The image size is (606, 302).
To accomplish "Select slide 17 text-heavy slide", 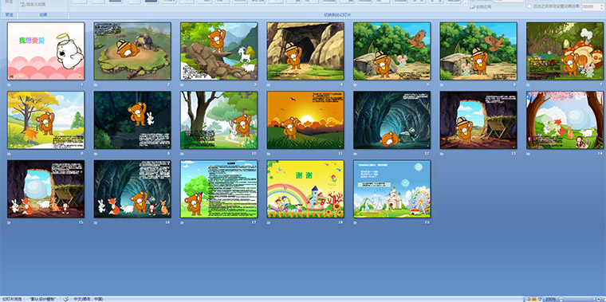I will (218, 189).
